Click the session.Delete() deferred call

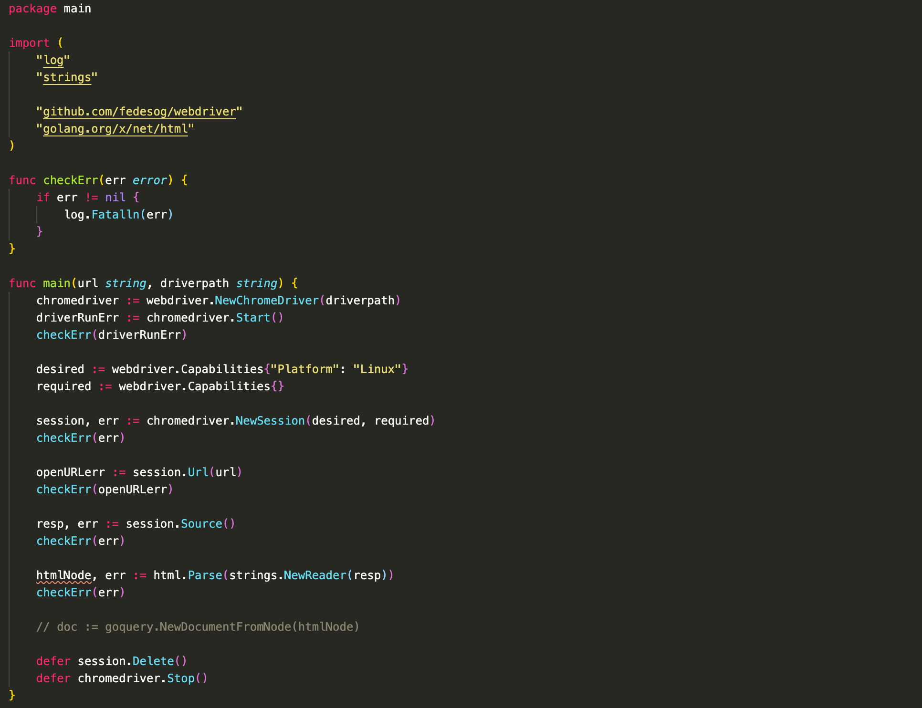[153, 661]
